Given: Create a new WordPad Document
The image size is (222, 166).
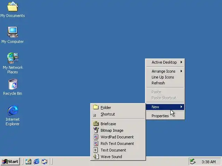Looking at the screenshot, I should tap(118, 137).
